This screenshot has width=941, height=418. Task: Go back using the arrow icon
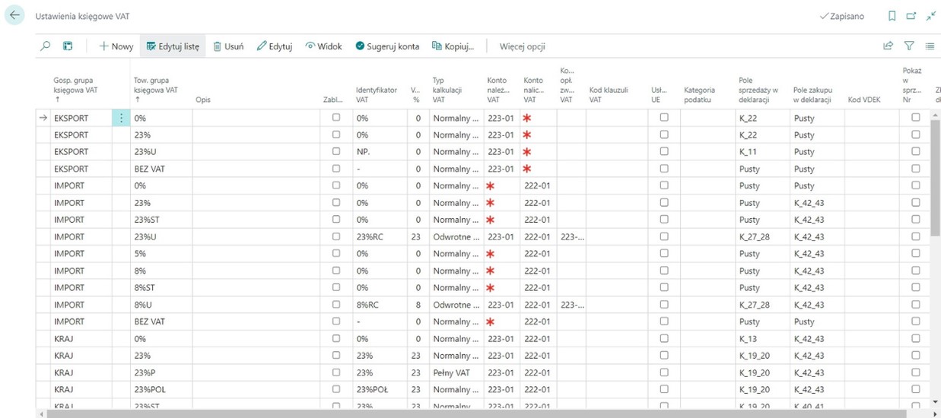click(x=14, y=15)
